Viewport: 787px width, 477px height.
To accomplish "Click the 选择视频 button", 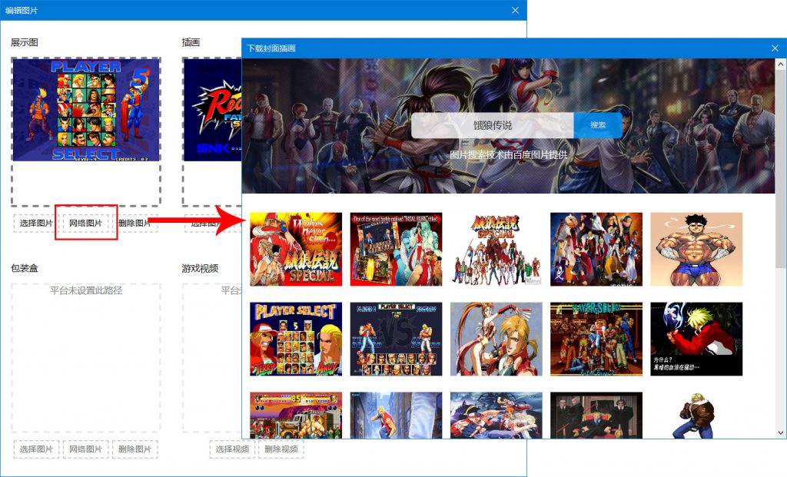I will pyautogui.click(x=231, y=449).
